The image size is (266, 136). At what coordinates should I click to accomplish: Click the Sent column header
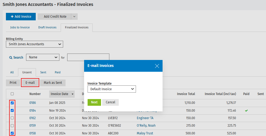pos(261,94)
